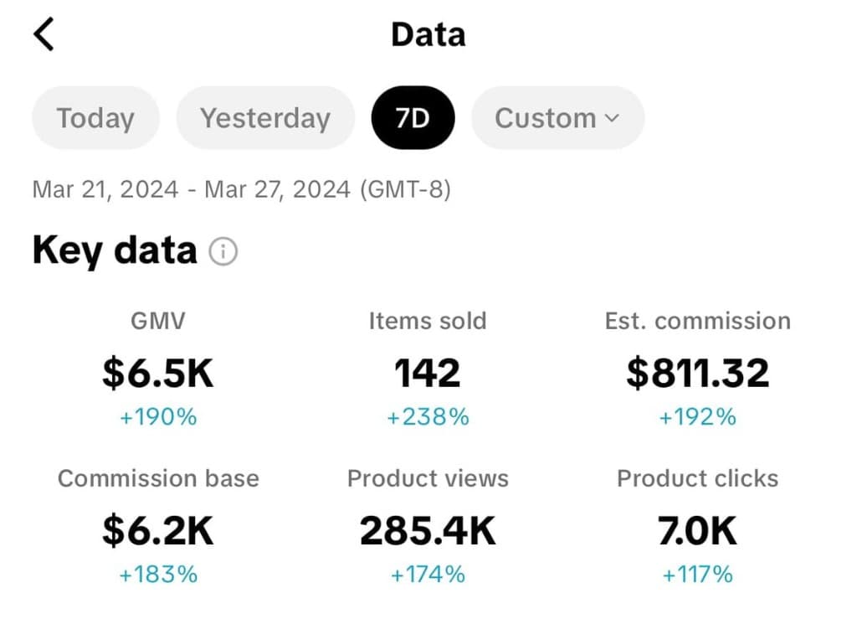Image resolution: width=857 pixels, height=619 pixels.
Task: Switch to the Today filter
Action: tap(95, 118)
